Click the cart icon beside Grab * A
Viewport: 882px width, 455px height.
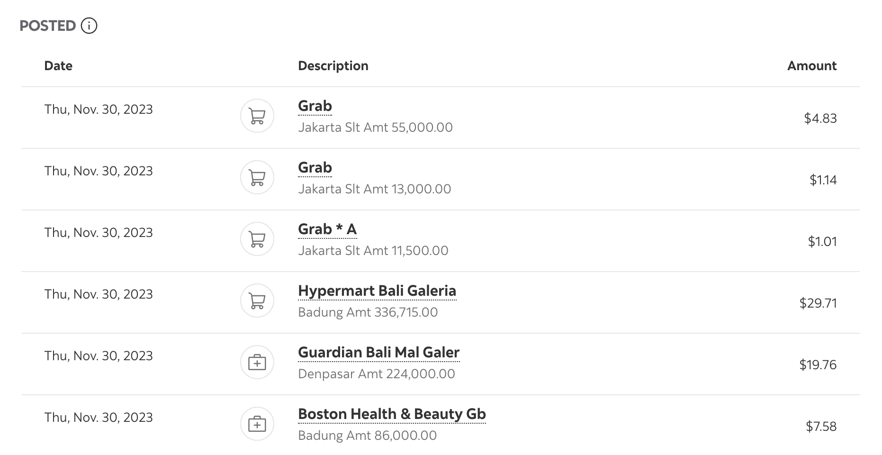[257, 239]
